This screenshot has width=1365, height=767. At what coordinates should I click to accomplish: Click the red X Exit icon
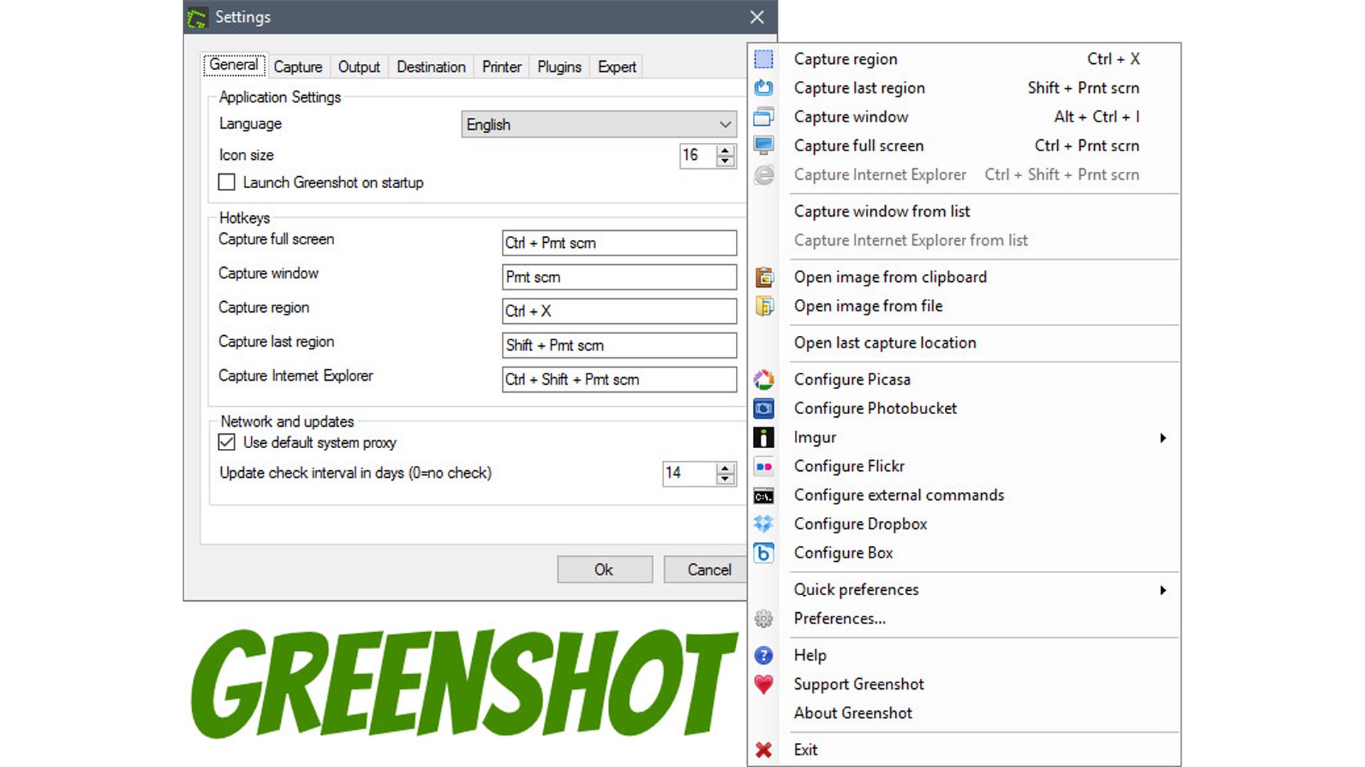[764, 750]
